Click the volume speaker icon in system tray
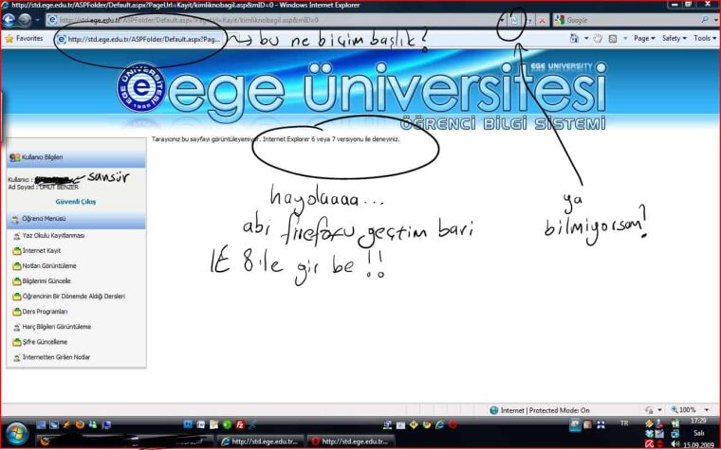 pos(675,441)
